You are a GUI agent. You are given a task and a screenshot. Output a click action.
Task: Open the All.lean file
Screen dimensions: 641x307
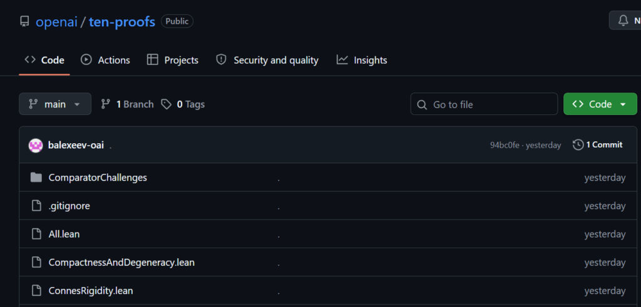(64, 234)
